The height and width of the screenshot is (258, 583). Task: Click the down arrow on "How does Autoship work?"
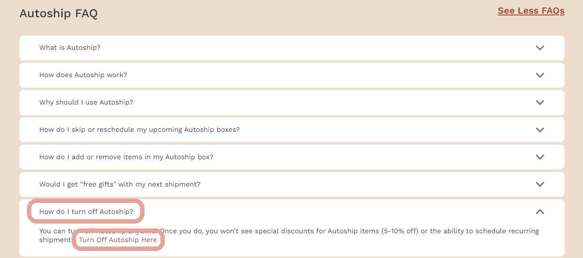coord(540,75)
